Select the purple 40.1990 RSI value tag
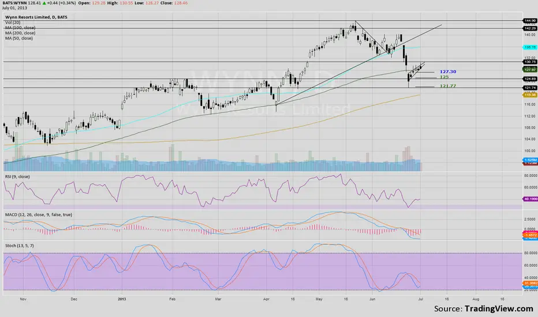 pyautogui.click(x=530, y=199)
